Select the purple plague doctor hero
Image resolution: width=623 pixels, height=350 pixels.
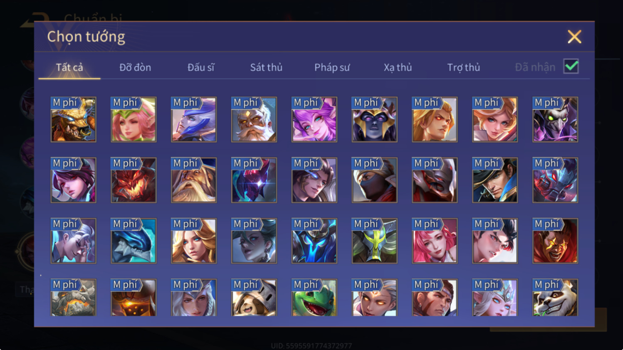click(555, 120)
